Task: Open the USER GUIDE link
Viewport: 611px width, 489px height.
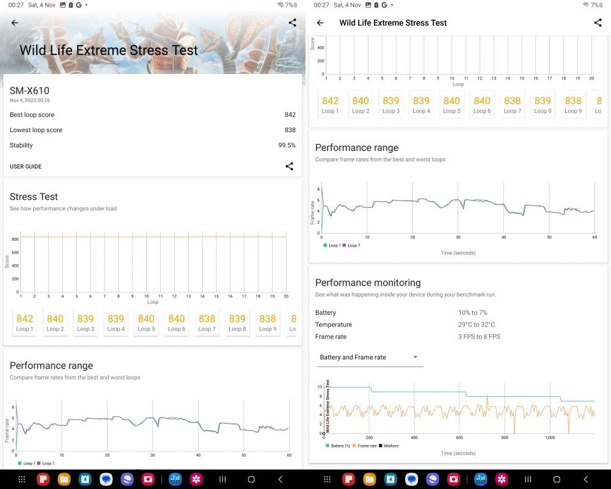Action: (x=26, y=166)
